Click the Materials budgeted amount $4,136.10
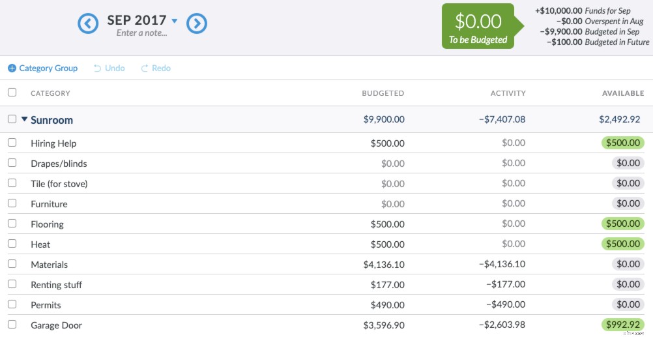This screenshot has width=653, height=337. pyautogui.click(x=384, y=265)
